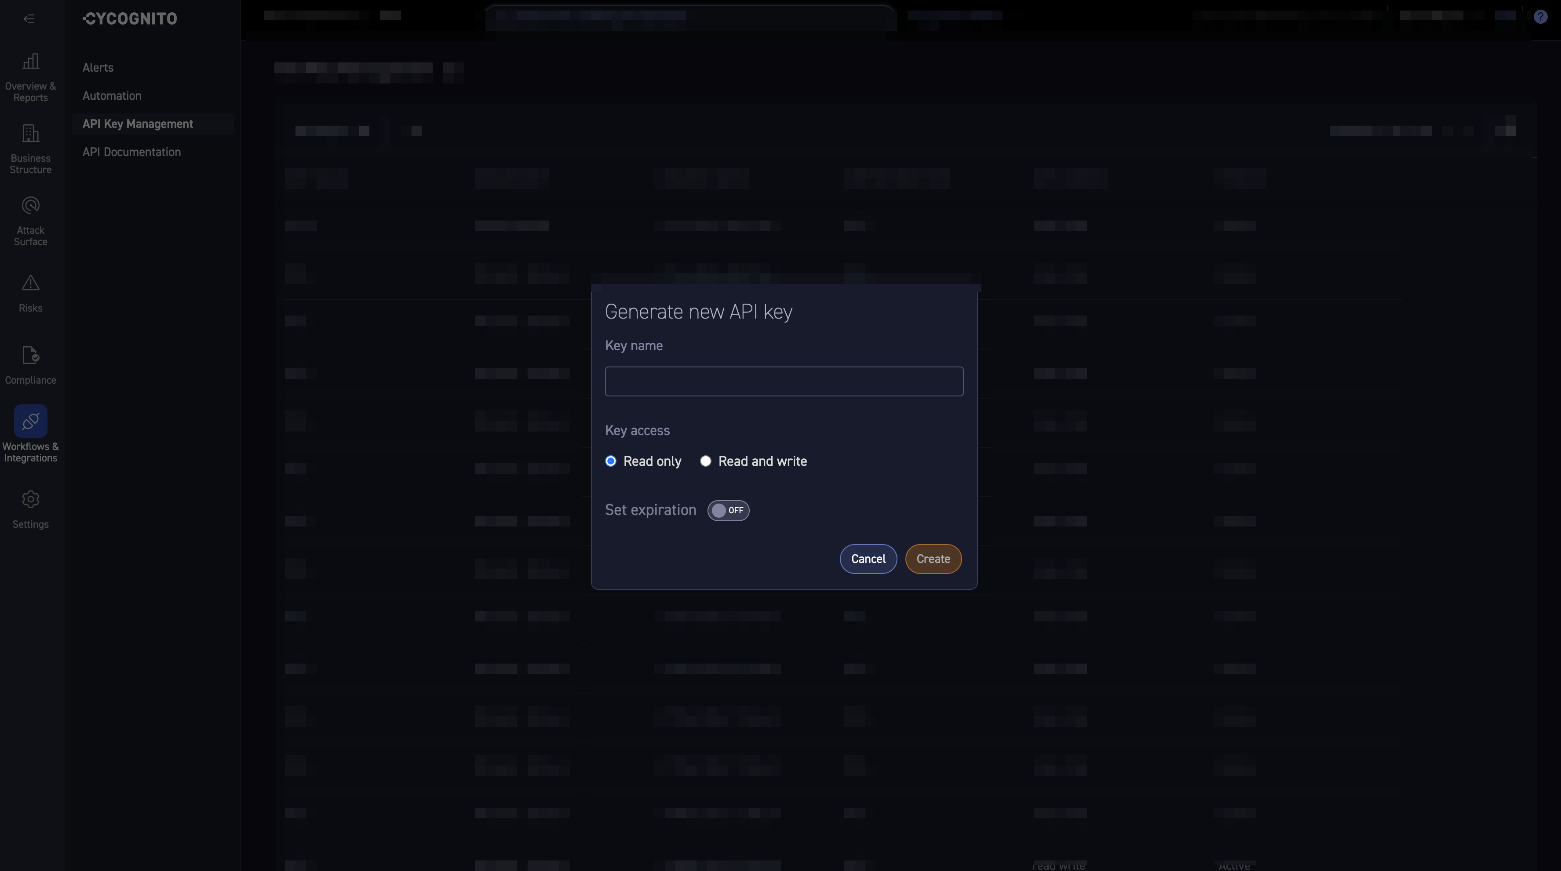This screenshot has width=1561, height=871.
Task: Select API Key Management in the sidebar
Action: pos(138,123)
